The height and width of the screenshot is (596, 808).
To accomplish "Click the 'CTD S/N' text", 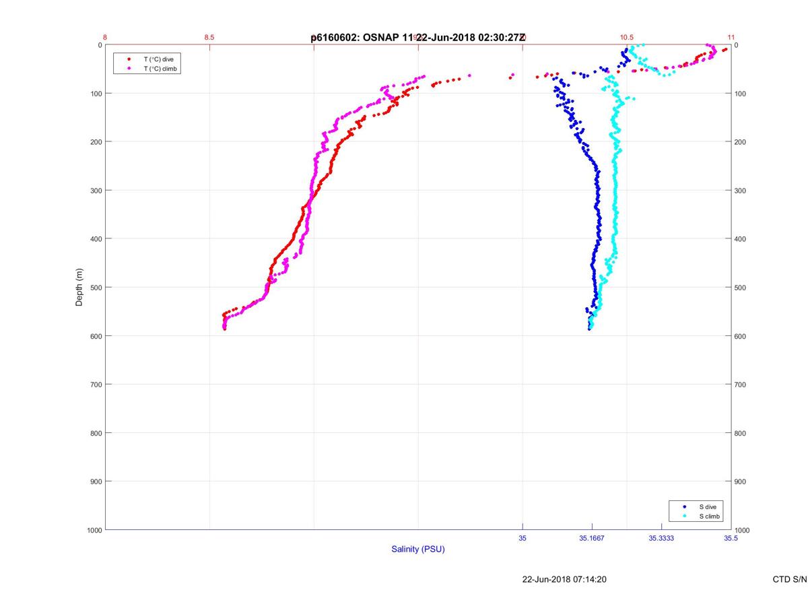I will pyautogui.click(x=790, y=579).
